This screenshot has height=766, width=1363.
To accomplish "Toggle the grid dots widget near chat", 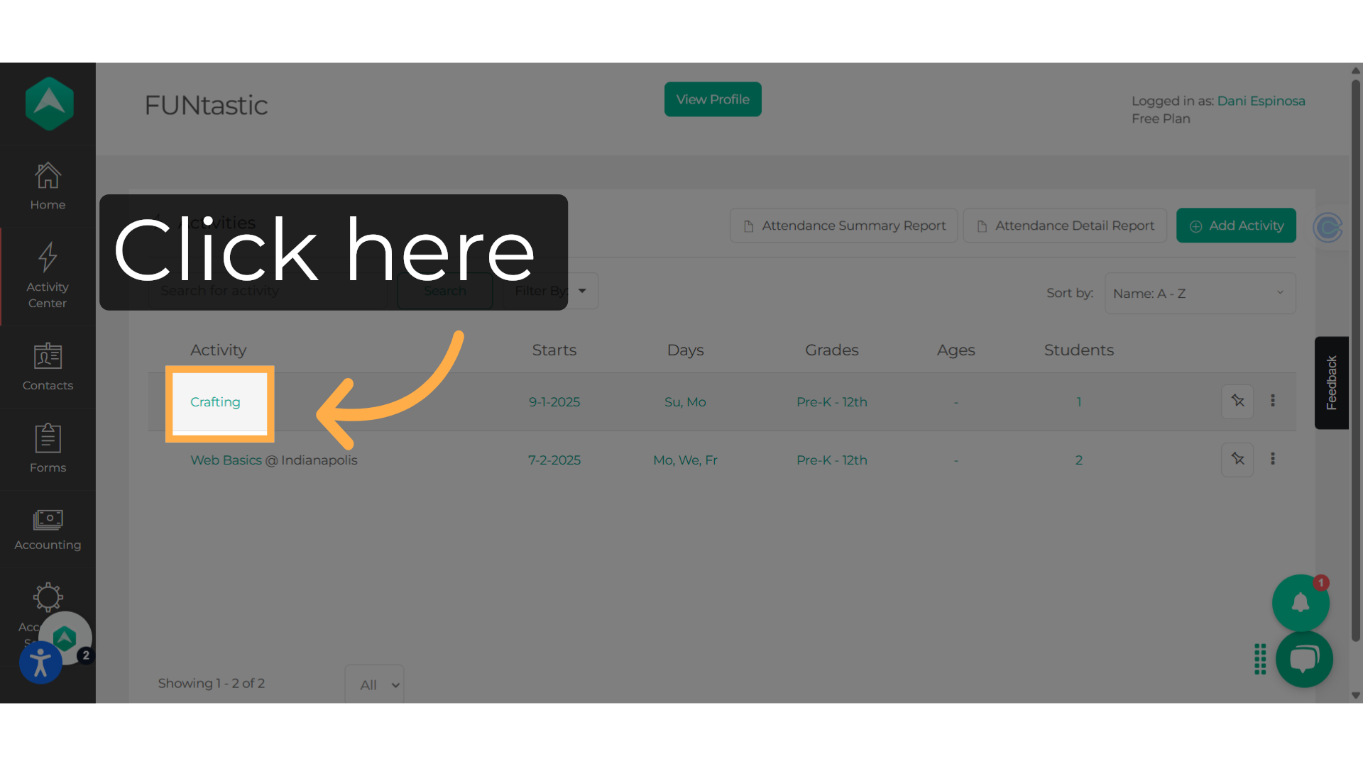I will click(1260, 660).
